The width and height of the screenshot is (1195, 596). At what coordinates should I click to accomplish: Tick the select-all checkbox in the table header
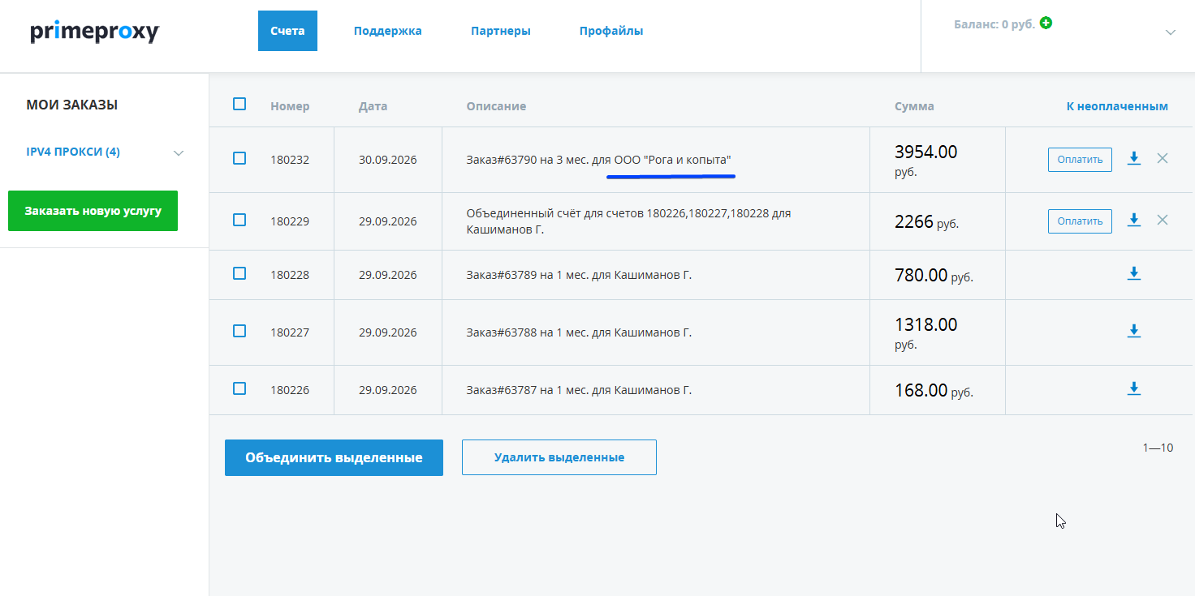coord(239,104)
